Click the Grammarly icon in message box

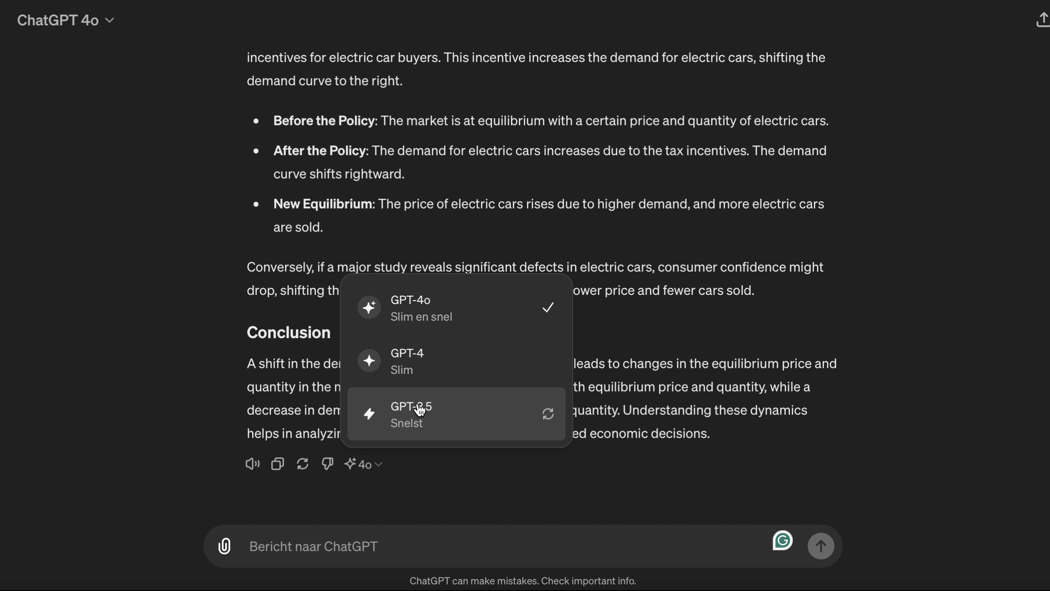(x=782, y=541)
